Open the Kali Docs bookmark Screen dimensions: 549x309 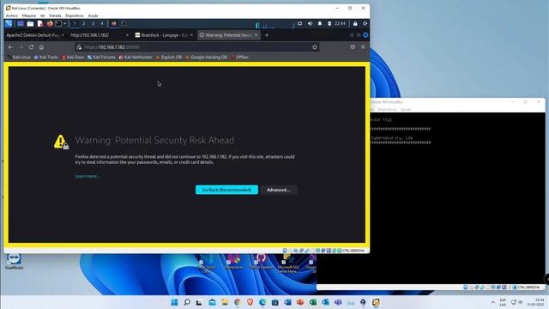[x=73, y=58]
